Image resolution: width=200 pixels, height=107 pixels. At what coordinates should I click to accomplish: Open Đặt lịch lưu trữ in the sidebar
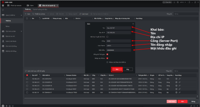tap(10, 36)
